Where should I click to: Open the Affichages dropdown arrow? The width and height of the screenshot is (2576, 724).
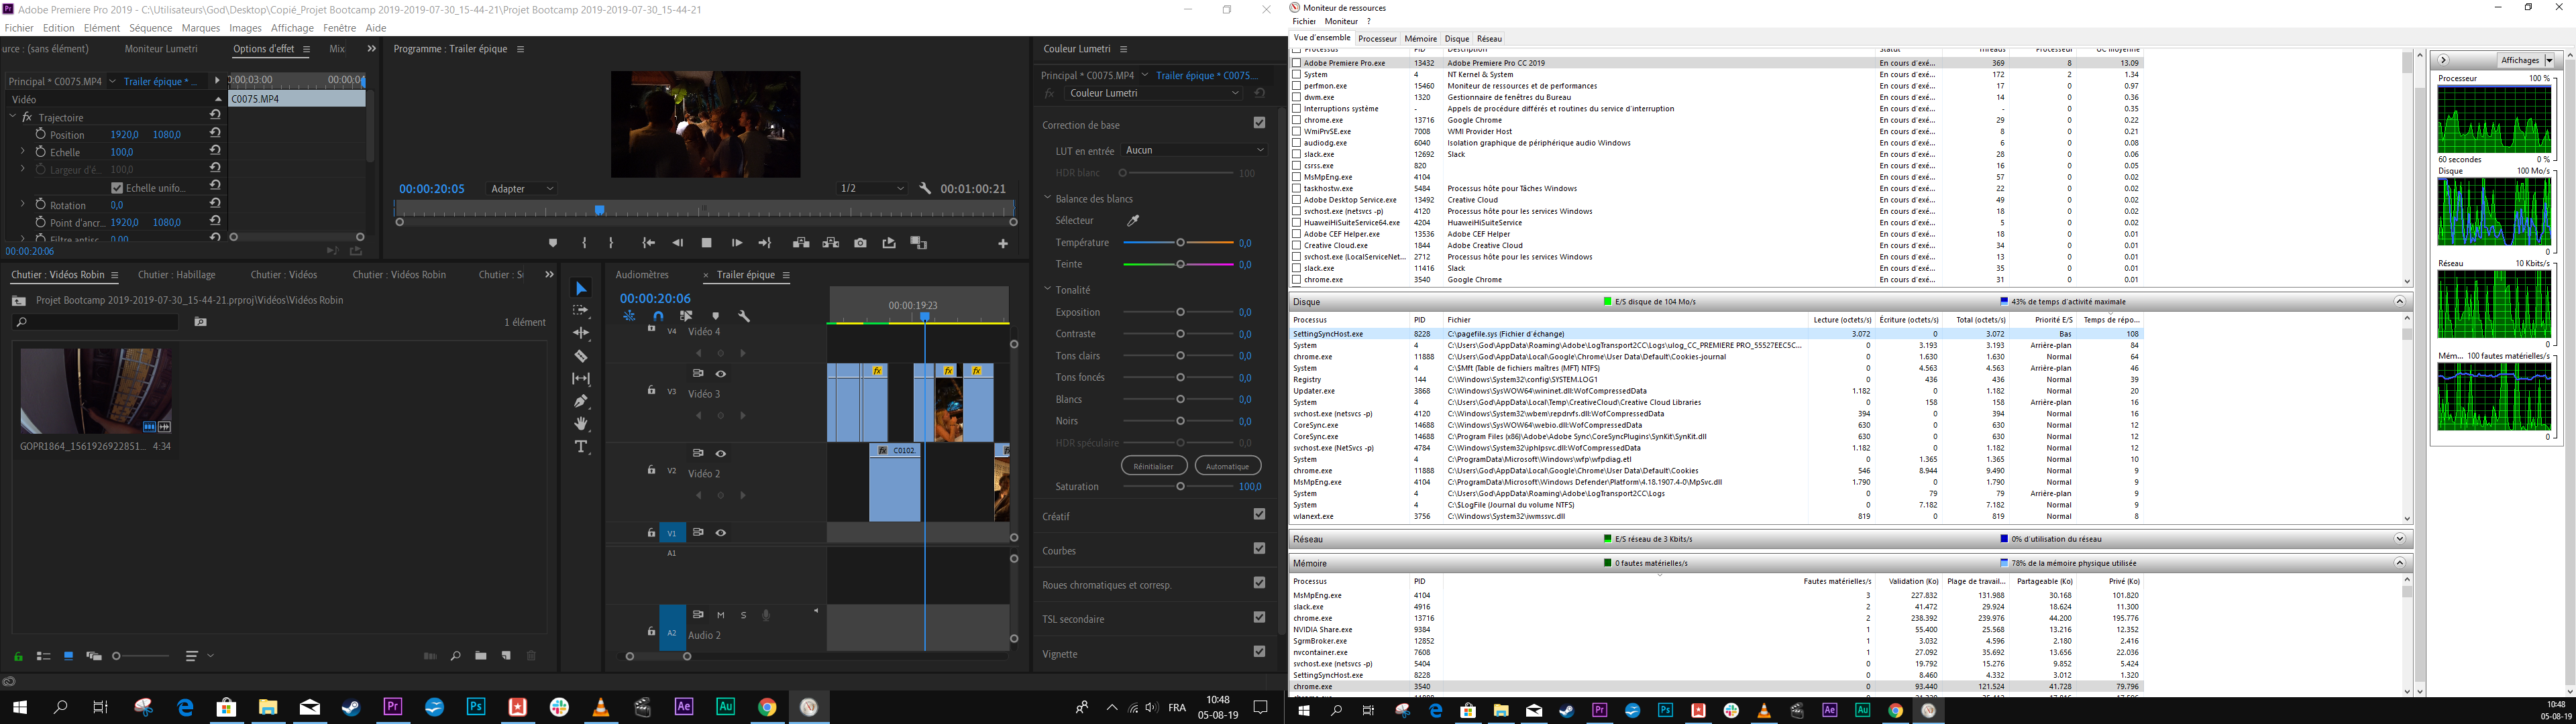click(2549, 60)
